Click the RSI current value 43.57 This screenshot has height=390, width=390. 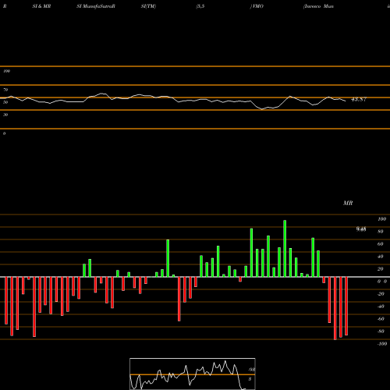[x=359, y=99]
